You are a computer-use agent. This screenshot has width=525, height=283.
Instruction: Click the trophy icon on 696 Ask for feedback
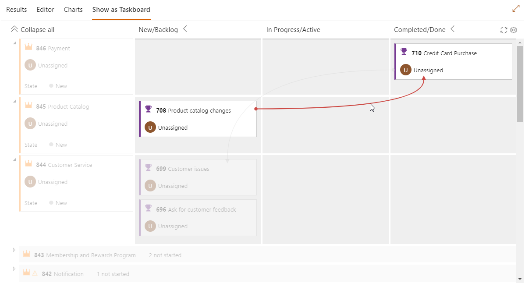pos(148,209)
